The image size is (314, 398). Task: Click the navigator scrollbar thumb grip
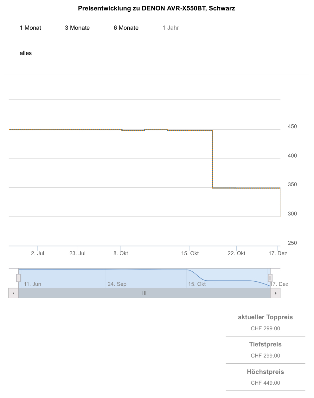144,293
